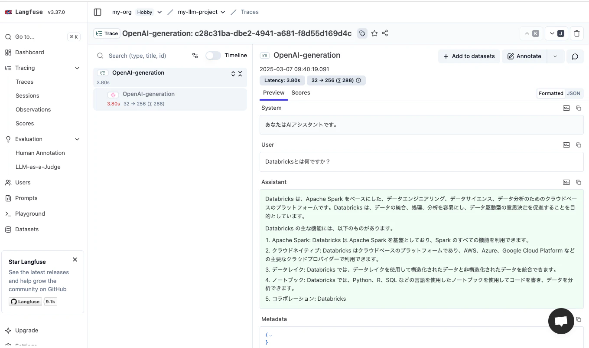Open Users in the sidebar

23,182
